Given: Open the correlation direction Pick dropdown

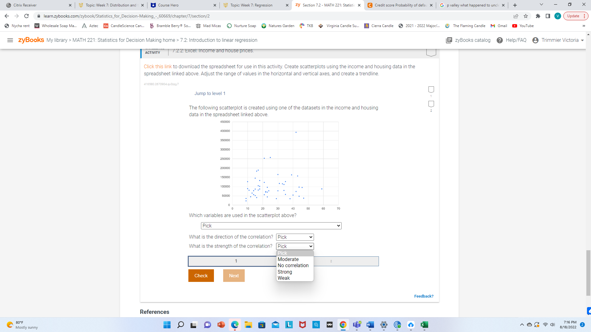Looking at the screenshot, I should point(295,237).
